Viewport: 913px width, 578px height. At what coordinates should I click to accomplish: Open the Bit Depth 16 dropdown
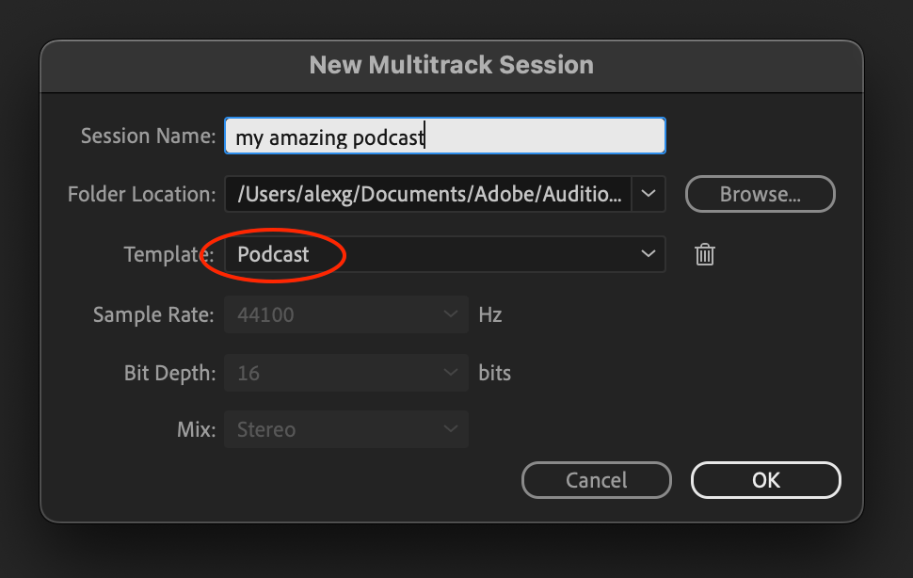(345, 373)
